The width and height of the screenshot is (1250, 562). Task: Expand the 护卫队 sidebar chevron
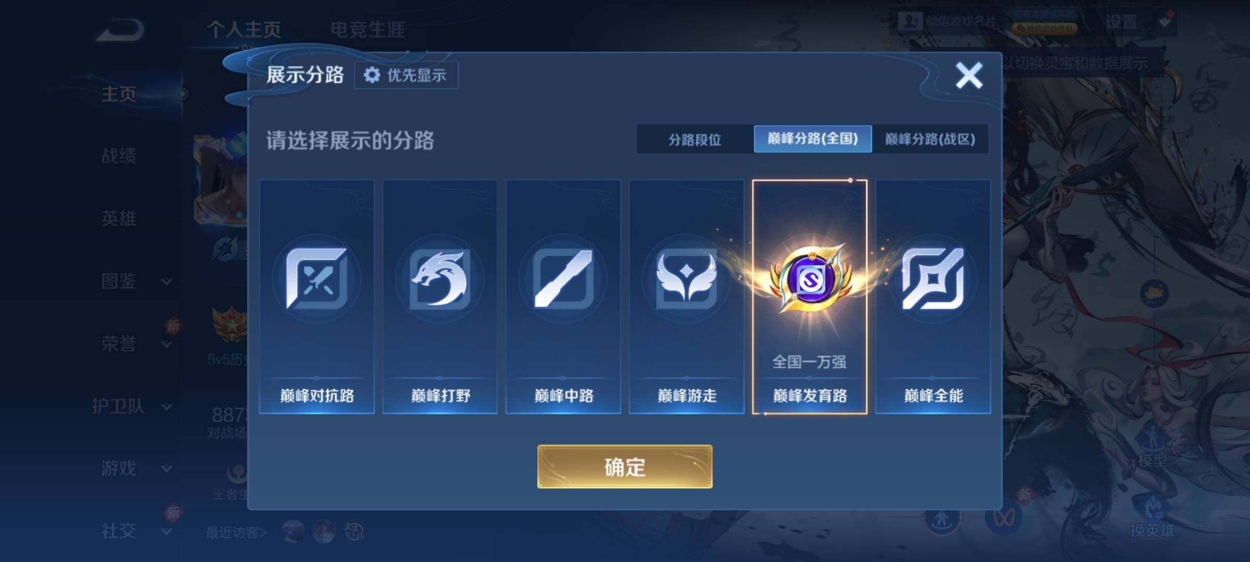point(167,406)
